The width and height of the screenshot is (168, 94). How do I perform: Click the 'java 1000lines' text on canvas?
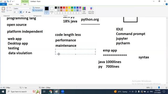pyautogui.click(x=110, y=62)
